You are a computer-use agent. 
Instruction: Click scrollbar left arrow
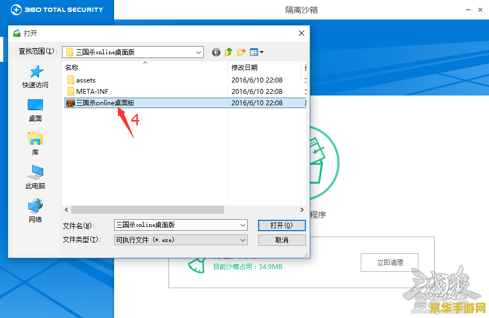point(66,210)
